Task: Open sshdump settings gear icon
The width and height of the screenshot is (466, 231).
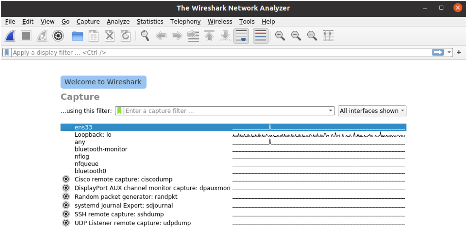Action: 66,214
